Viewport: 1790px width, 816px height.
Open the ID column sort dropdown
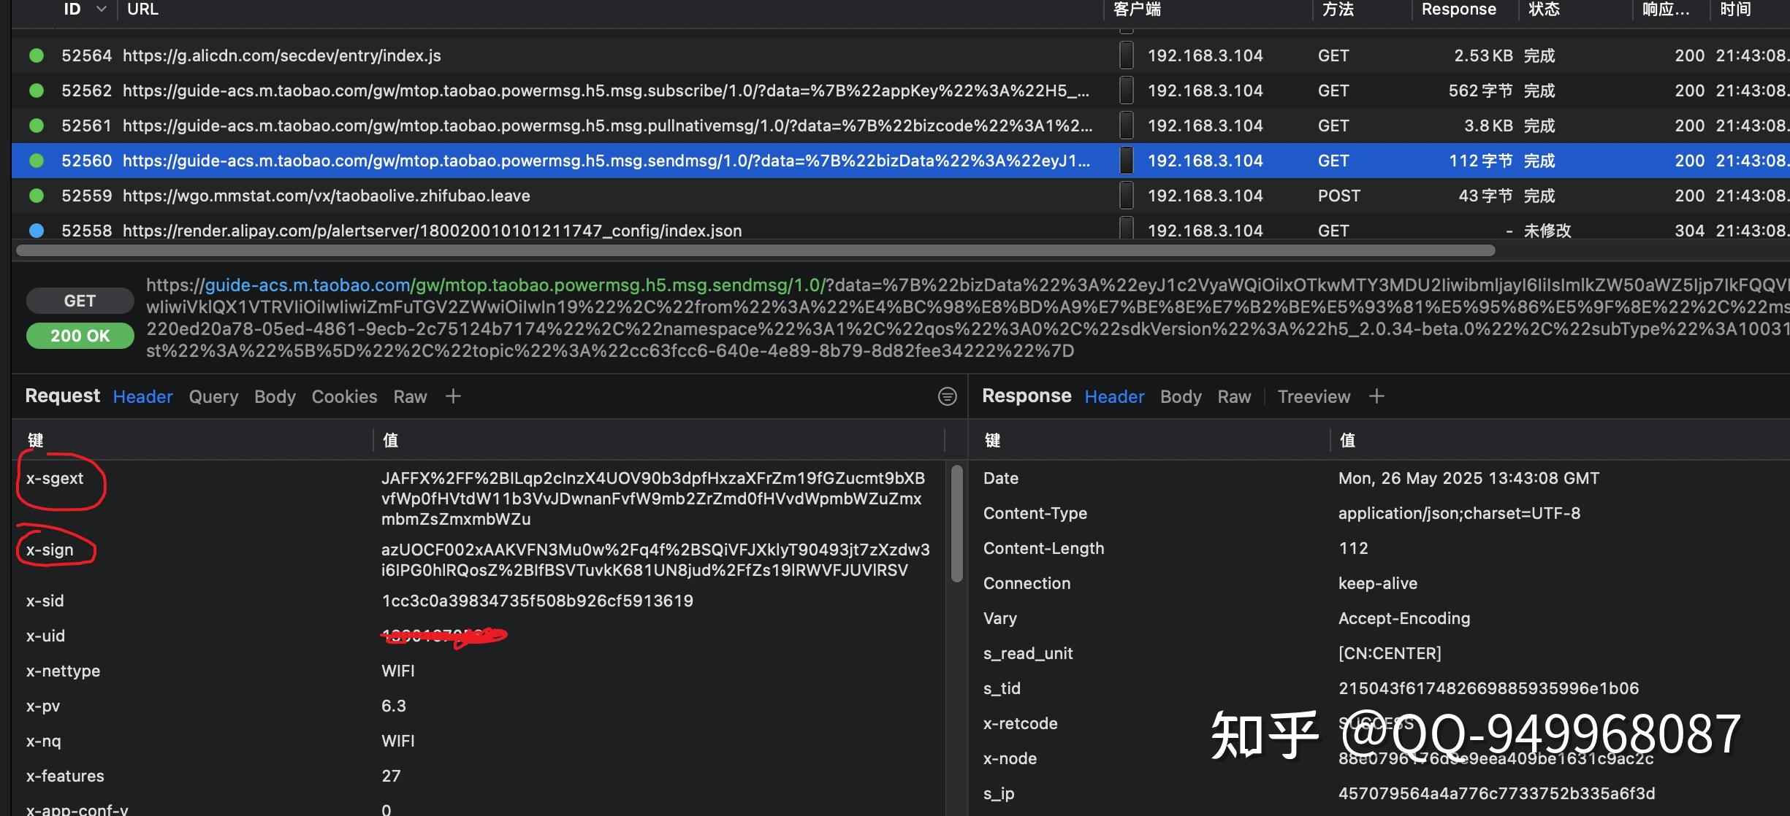click(x=101, y=9)
